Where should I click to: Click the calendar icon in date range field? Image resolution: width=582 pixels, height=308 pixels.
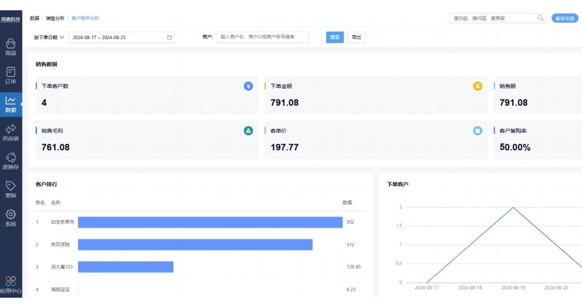(169, 37)
